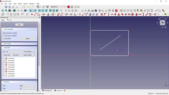Uncheck Constraint5 checkbox

4,67
